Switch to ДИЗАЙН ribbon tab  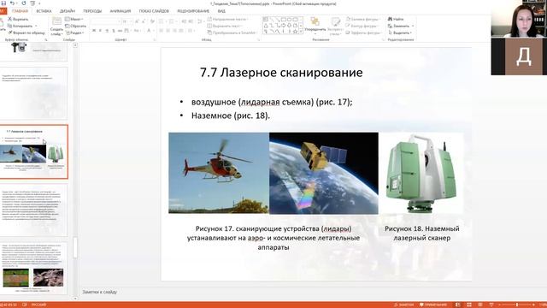point(68,11)
